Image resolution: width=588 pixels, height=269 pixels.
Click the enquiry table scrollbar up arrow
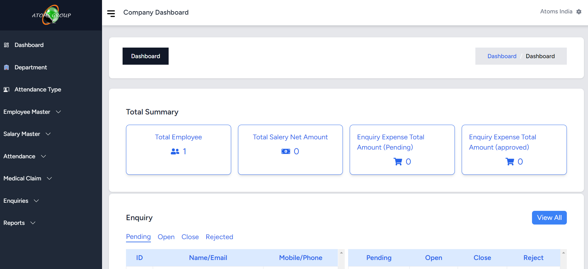tap(341, 253)
